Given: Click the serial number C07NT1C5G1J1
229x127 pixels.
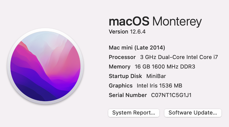Looking at the screenshot, I should point(171,95).
